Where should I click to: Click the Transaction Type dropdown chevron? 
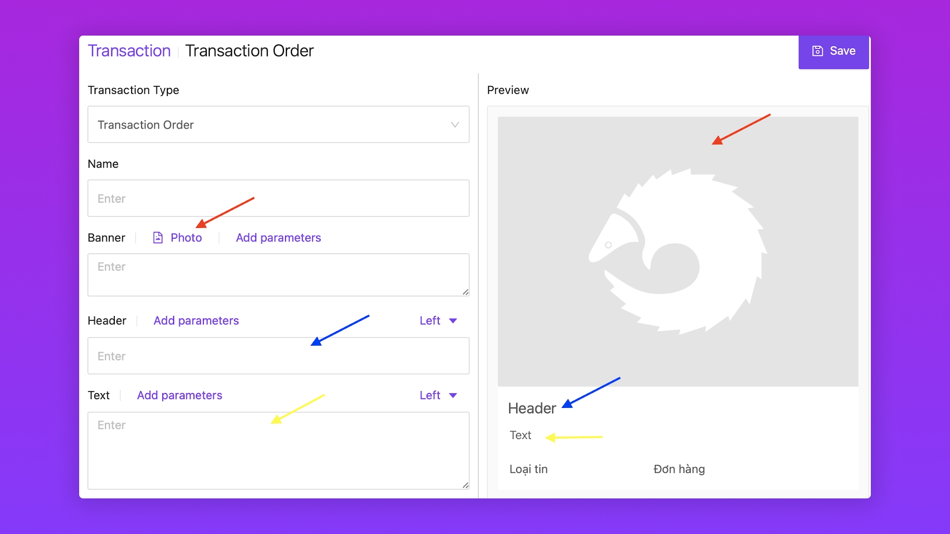455,125
